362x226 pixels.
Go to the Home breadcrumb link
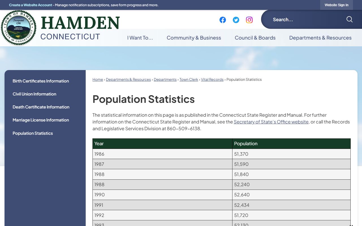98,79
